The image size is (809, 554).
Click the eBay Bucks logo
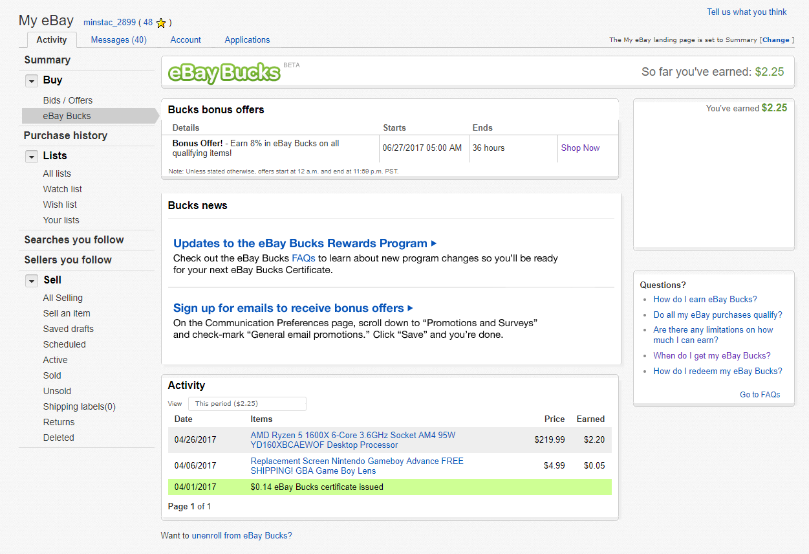pyautogui.click(x=224, y=72)
